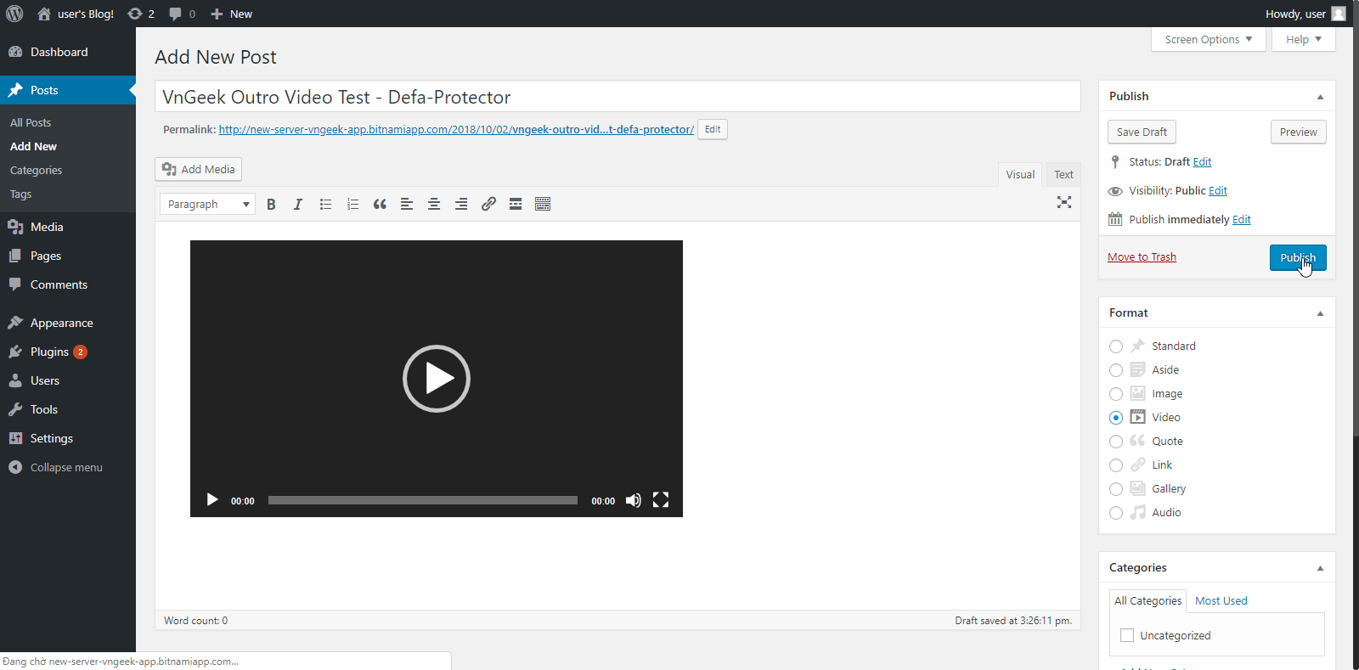The height and width of the screenshot is (670, 1359).
Task: Select the Aside post format
Action: (x=1116, y=370)
